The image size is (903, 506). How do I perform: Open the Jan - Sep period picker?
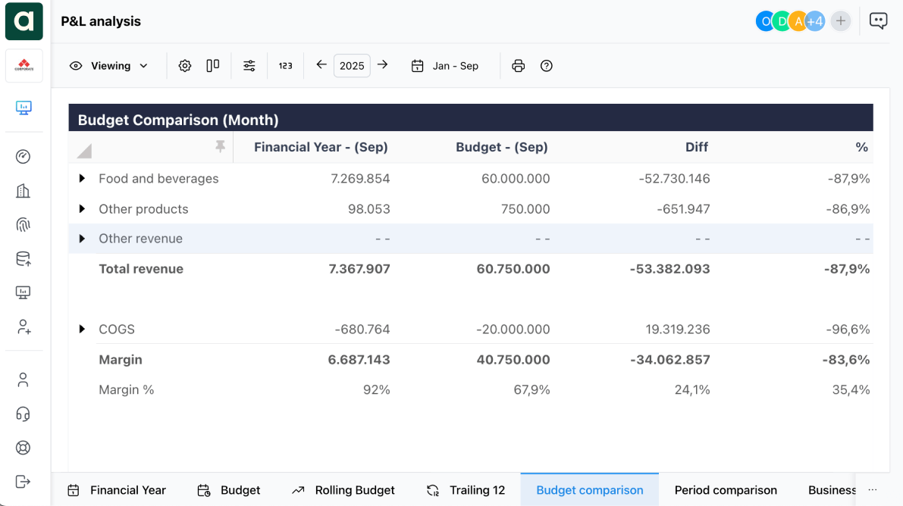tap(445, 66)
